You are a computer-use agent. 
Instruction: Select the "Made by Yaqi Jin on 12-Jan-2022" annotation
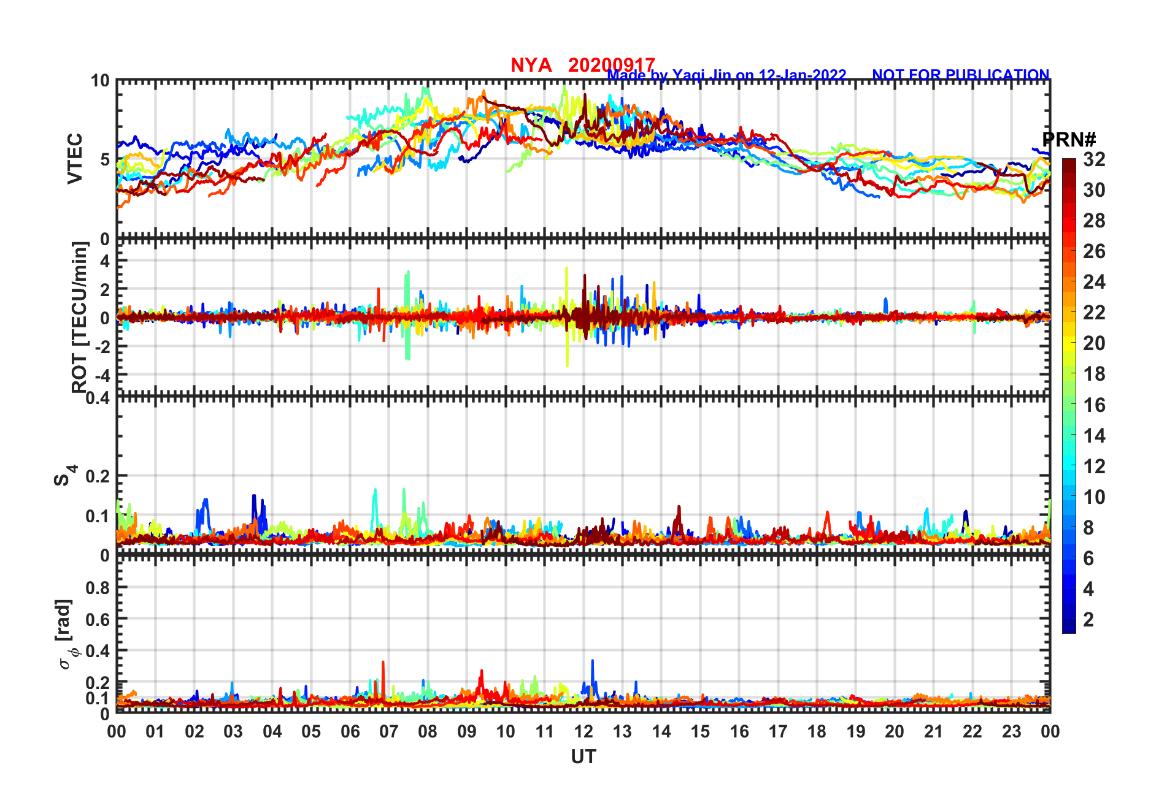(x=726, y=75)
